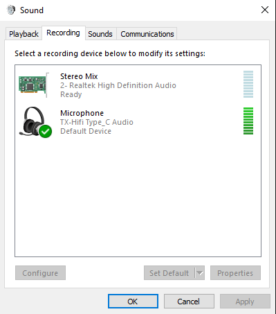Confirm with the OK button

click(133, 302)
